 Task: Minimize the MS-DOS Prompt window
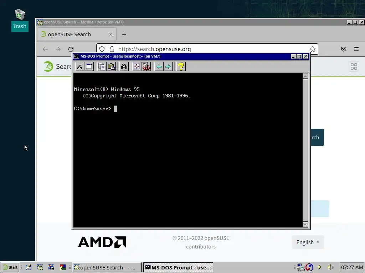click(293, 56)
